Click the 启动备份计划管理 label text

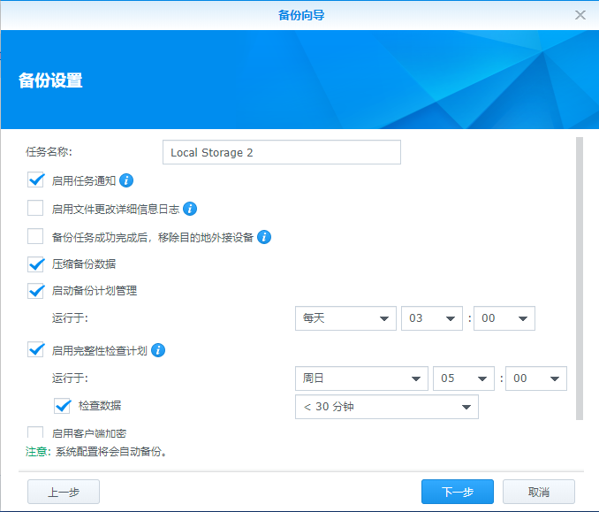pyautogui.click(x=95, y=291)
